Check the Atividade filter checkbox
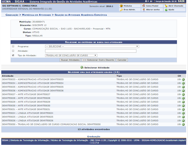Screen dimensions: 188x145 point(13,51)
